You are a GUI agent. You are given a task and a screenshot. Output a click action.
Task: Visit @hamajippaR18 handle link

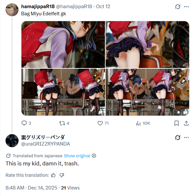74,7
